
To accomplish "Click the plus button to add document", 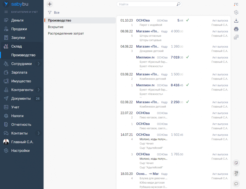I will point(49,4).
